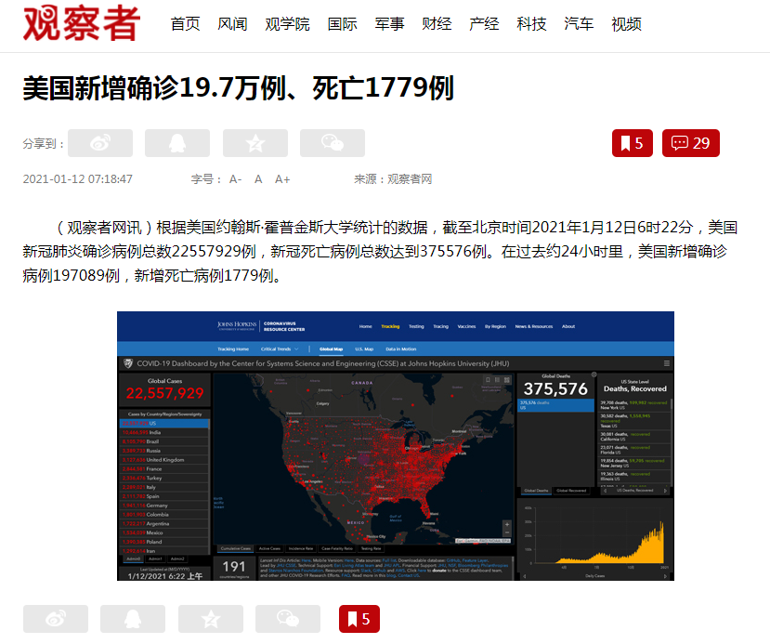Viewport: 770px width, 644px height.
Task: Reset font size with middle A
Action: pos(258,179)
